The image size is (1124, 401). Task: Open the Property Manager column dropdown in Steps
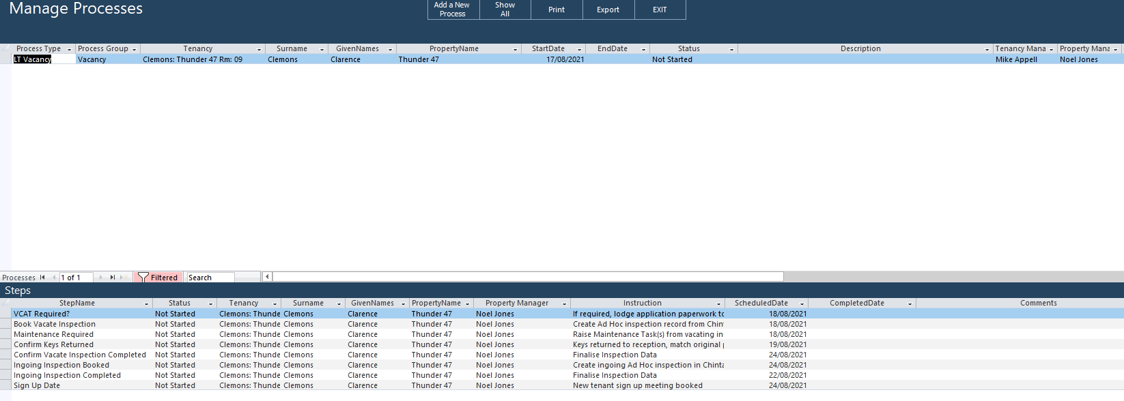(564, 303)
